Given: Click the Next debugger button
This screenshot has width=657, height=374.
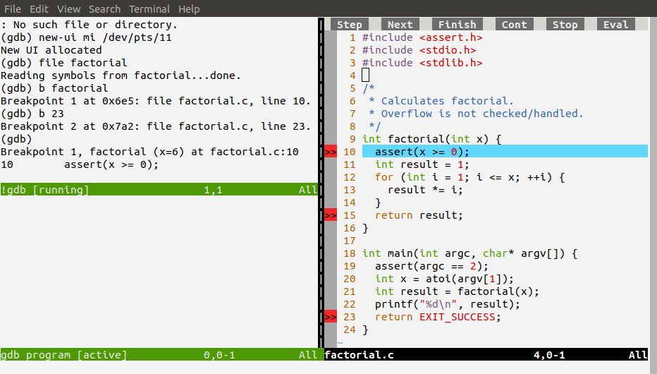Looking at the screenshot, I should pos(400,24).
